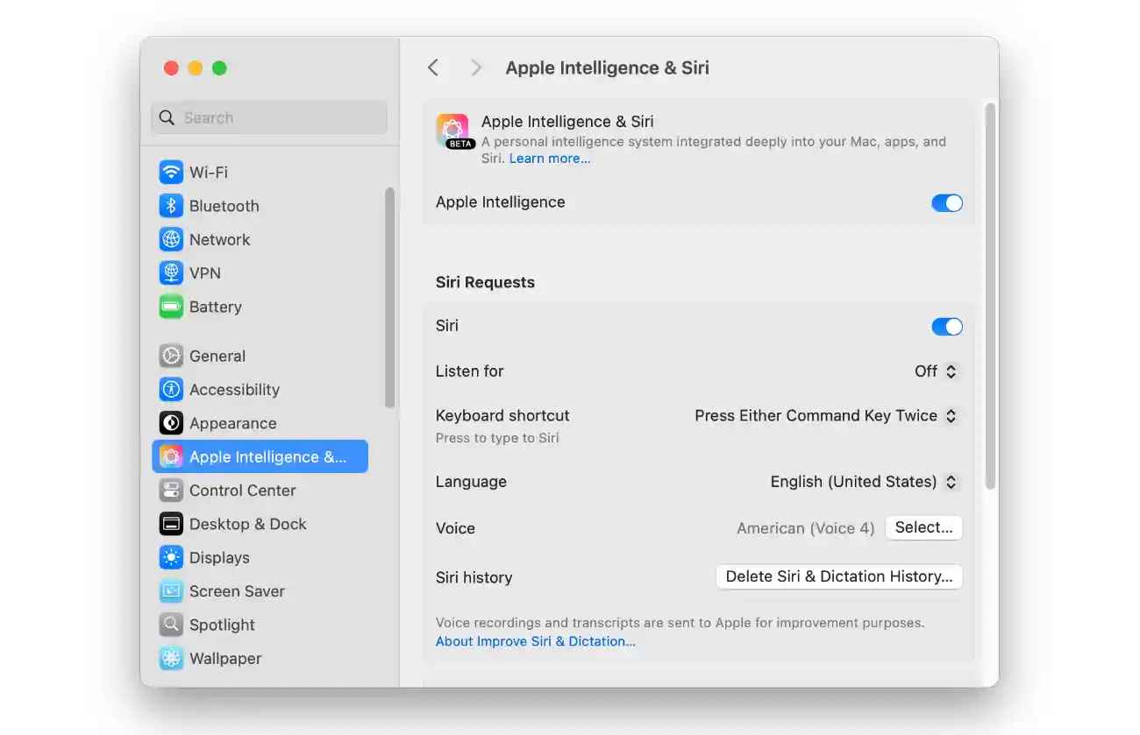Open About Improve Siri & Dictation link

pyautogui.click(x=536, y=641)
